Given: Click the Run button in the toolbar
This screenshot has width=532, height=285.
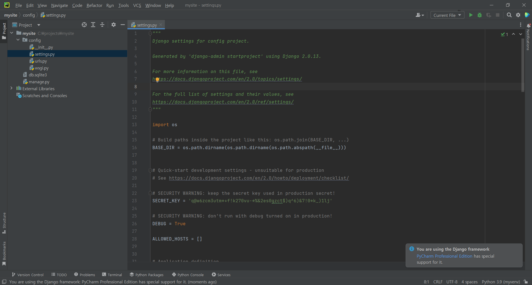Looking at the screenshot, I should tap(471, 15).
